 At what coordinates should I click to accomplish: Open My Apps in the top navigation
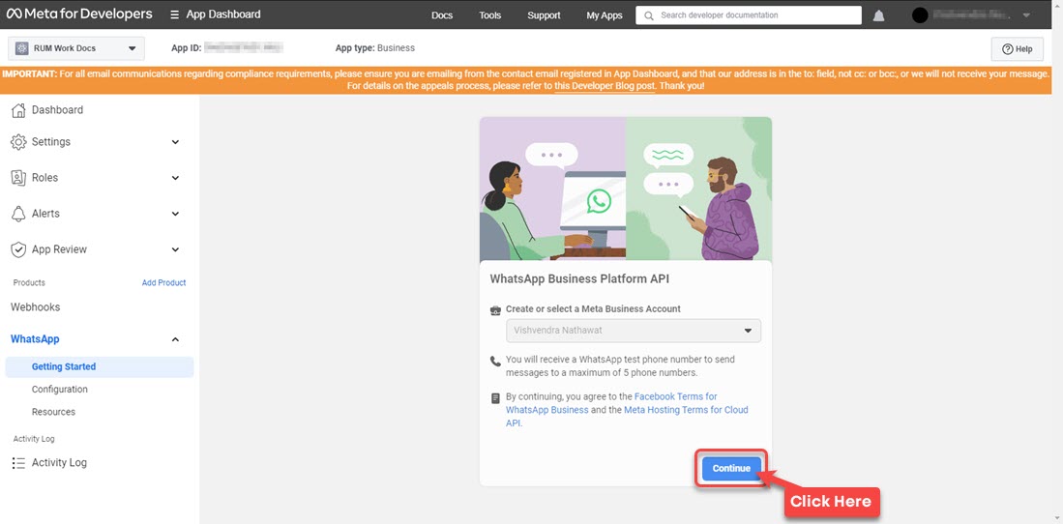click(x=604, y=15)
